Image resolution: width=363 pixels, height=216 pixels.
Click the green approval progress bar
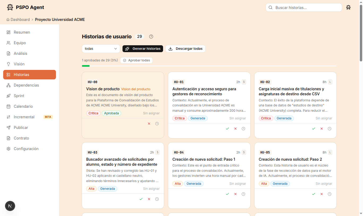86,66
